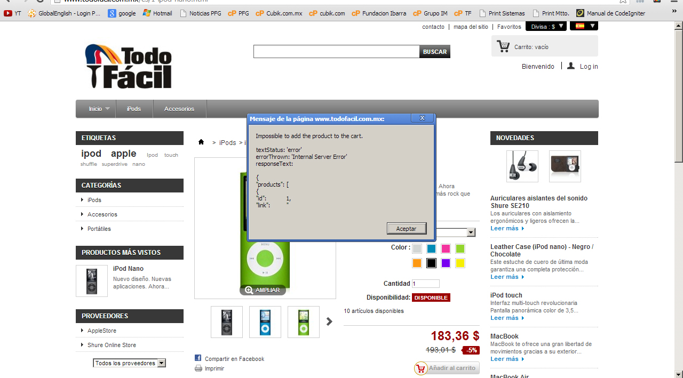Open the Print Sistemas bookmark
The image size is (683, 378).
[x=502, y=13]
